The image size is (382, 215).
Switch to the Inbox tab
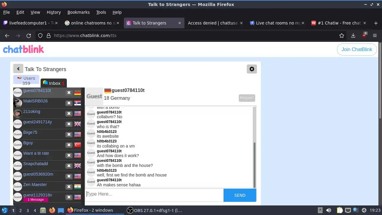click(54, 83)
